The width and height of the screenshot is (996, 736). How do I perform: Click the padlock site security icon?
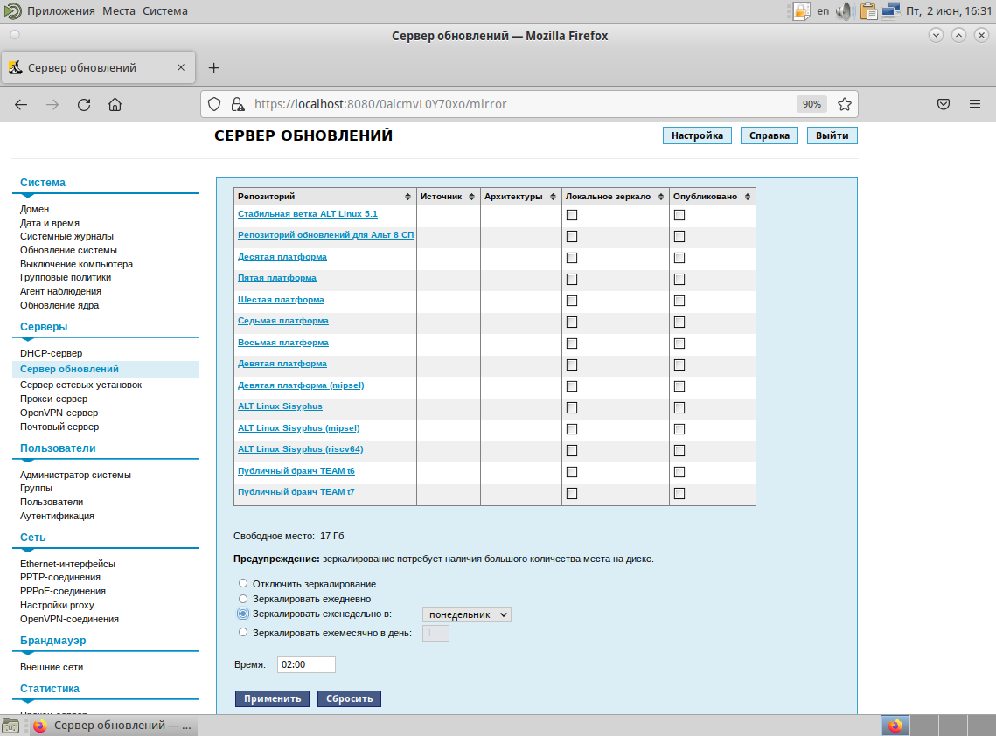click(x=238, y=104)
